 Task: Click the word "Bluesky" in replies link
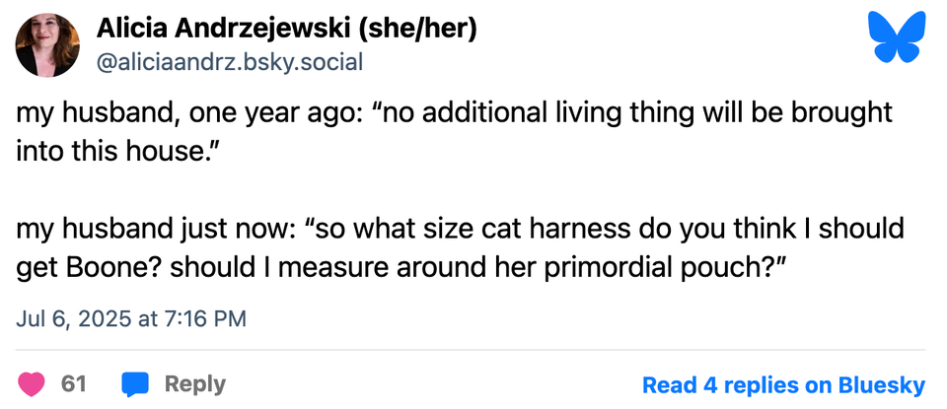(881, 384)
